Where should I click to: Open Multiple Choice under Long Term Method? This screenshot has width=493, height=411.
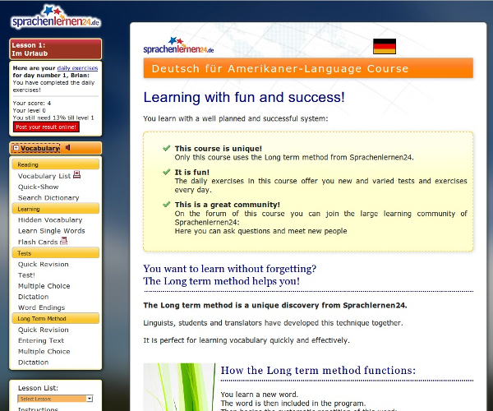tap(44, 351)
